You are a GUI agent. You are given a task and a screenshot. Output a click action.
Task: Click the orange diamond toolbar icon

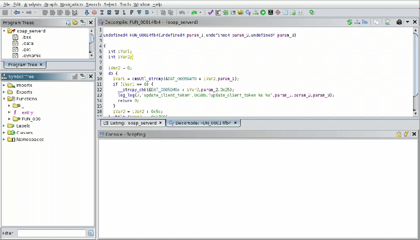[278, 12]
